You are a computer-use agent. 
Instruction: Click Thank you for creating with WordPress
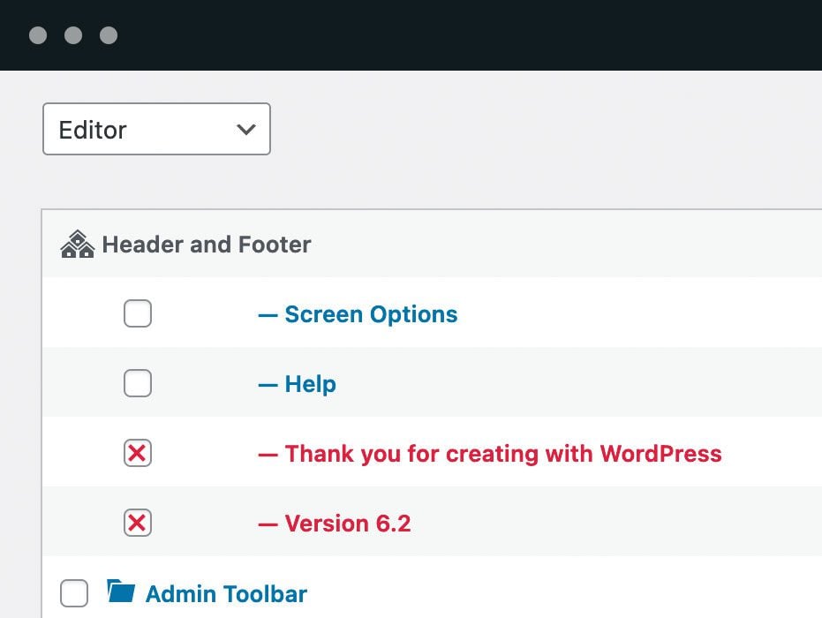pyautogui.click(x=503, y=454)
